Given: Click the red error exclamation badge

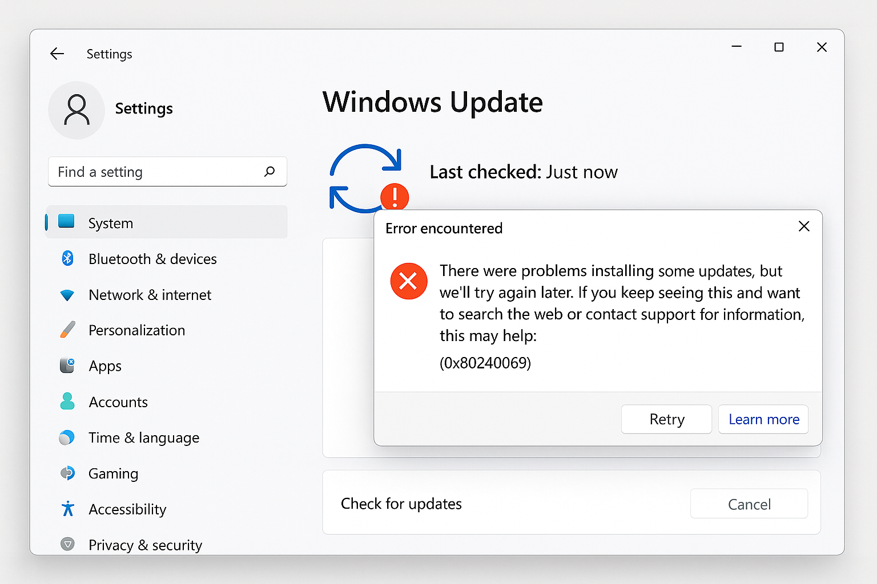Looking at the screenshot, I should click(395, 197).
